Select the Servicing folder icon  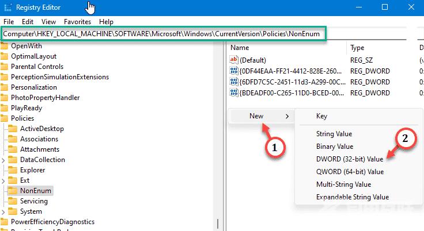(x=13, y=201)
